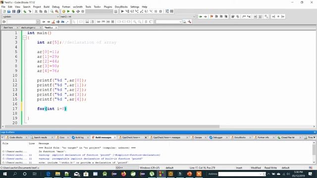Click the Build and run icon
The height and width of the screenshot is (178, 317).
pos(73,11)
